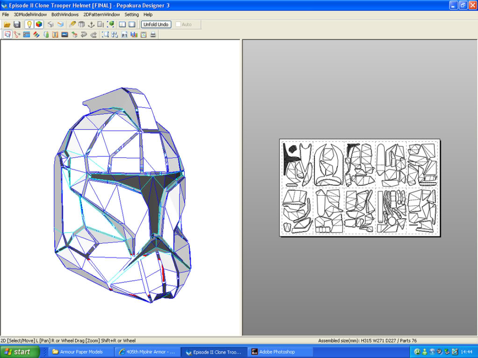Click the print preview page icon

click(143, 35)
